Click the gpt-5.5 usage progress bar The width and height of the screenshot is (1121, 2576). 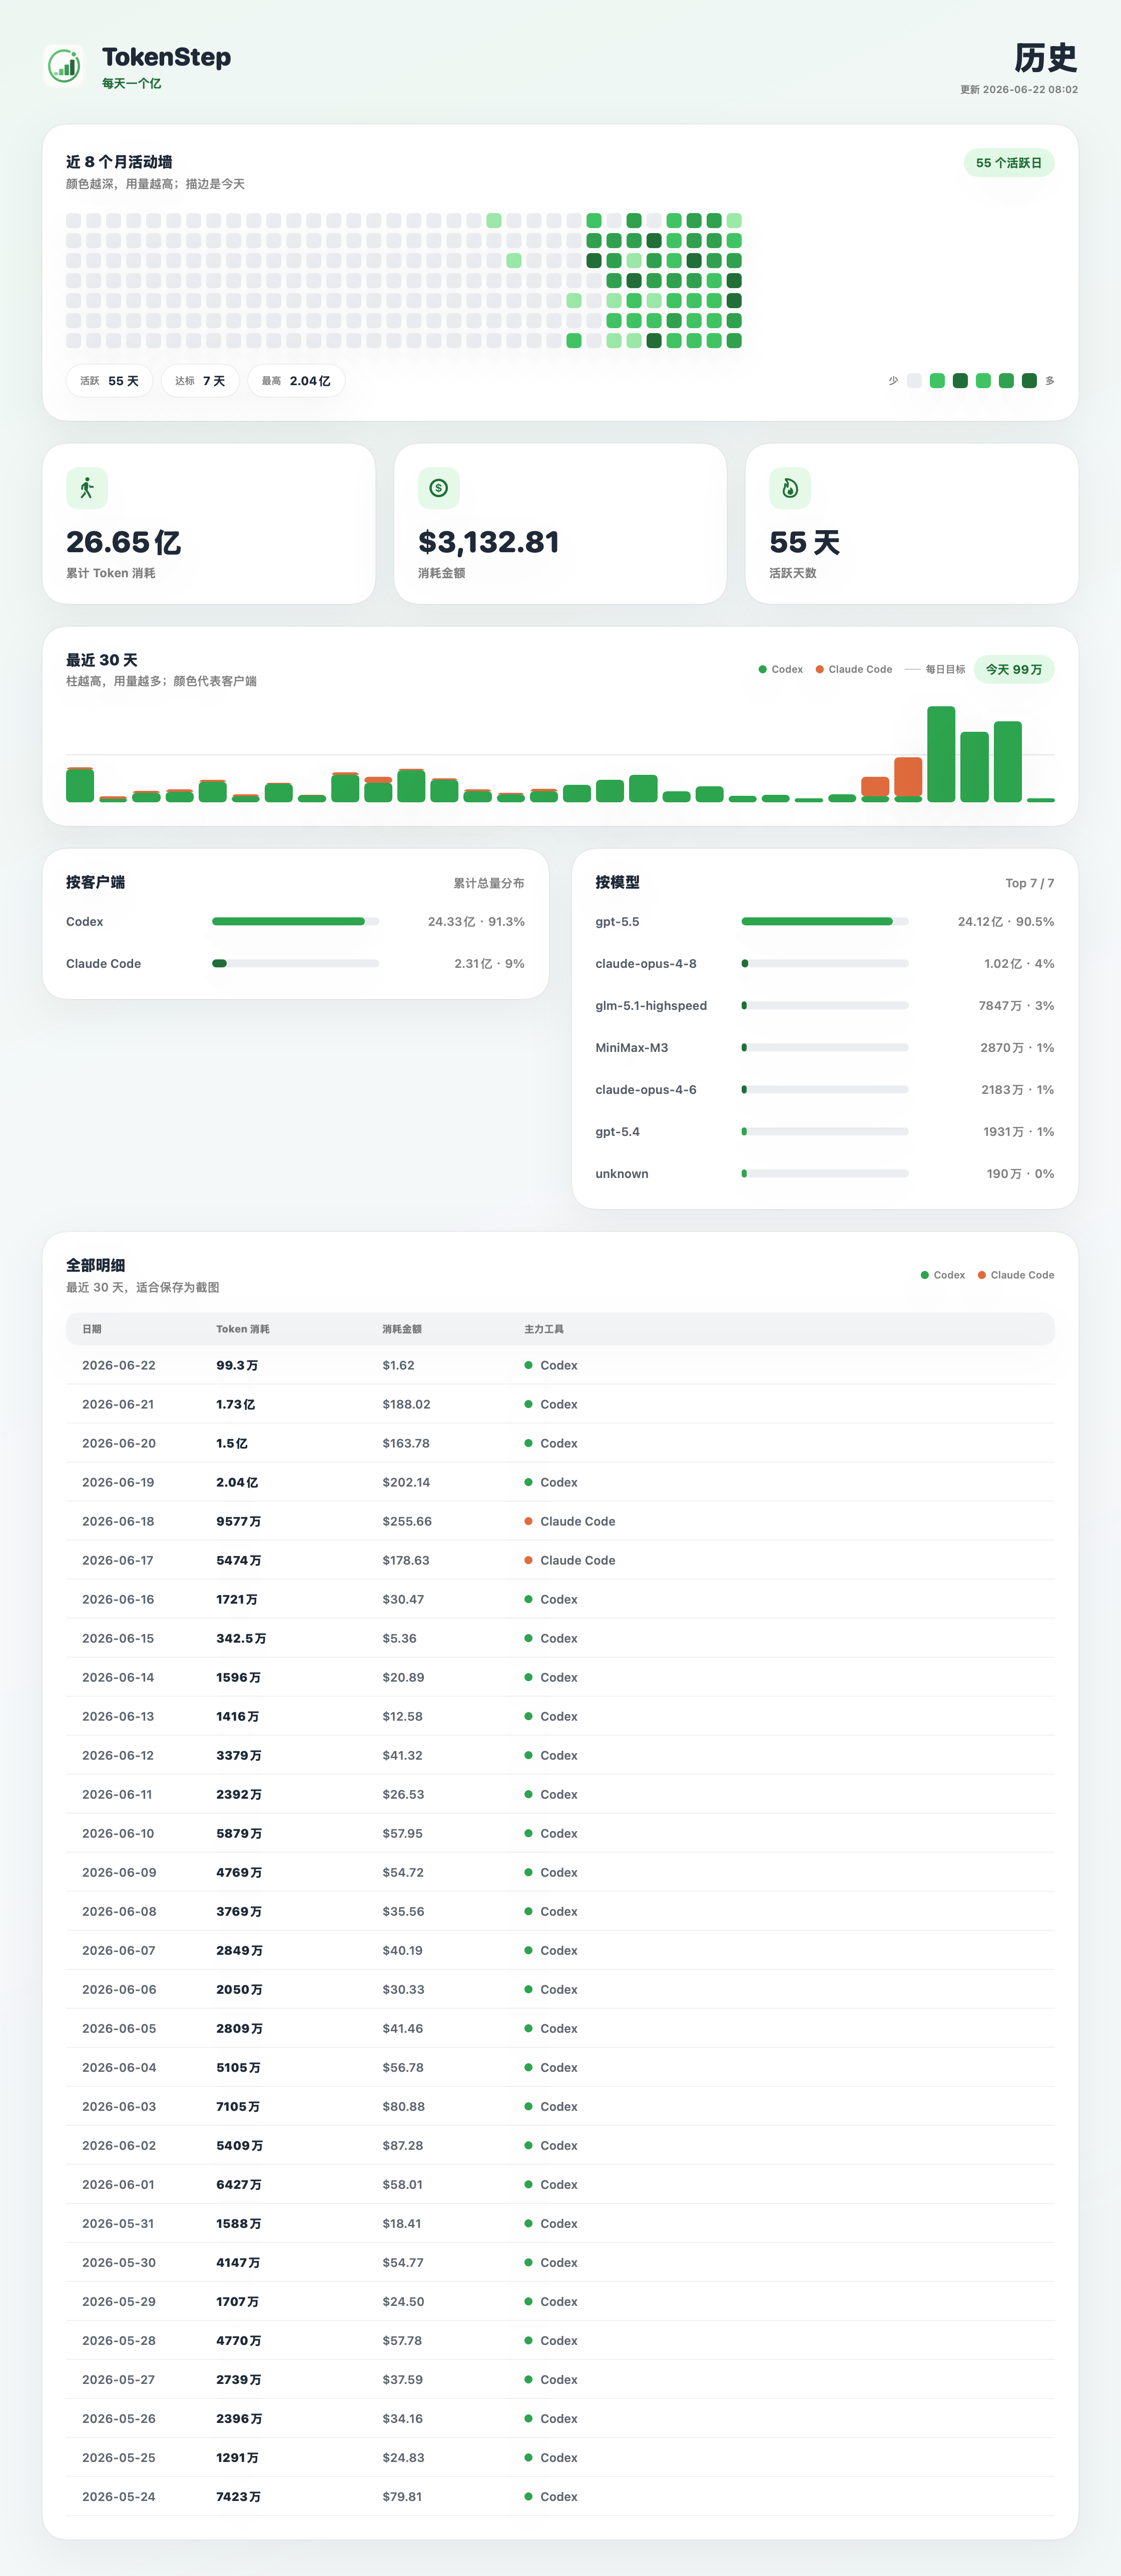825,922
